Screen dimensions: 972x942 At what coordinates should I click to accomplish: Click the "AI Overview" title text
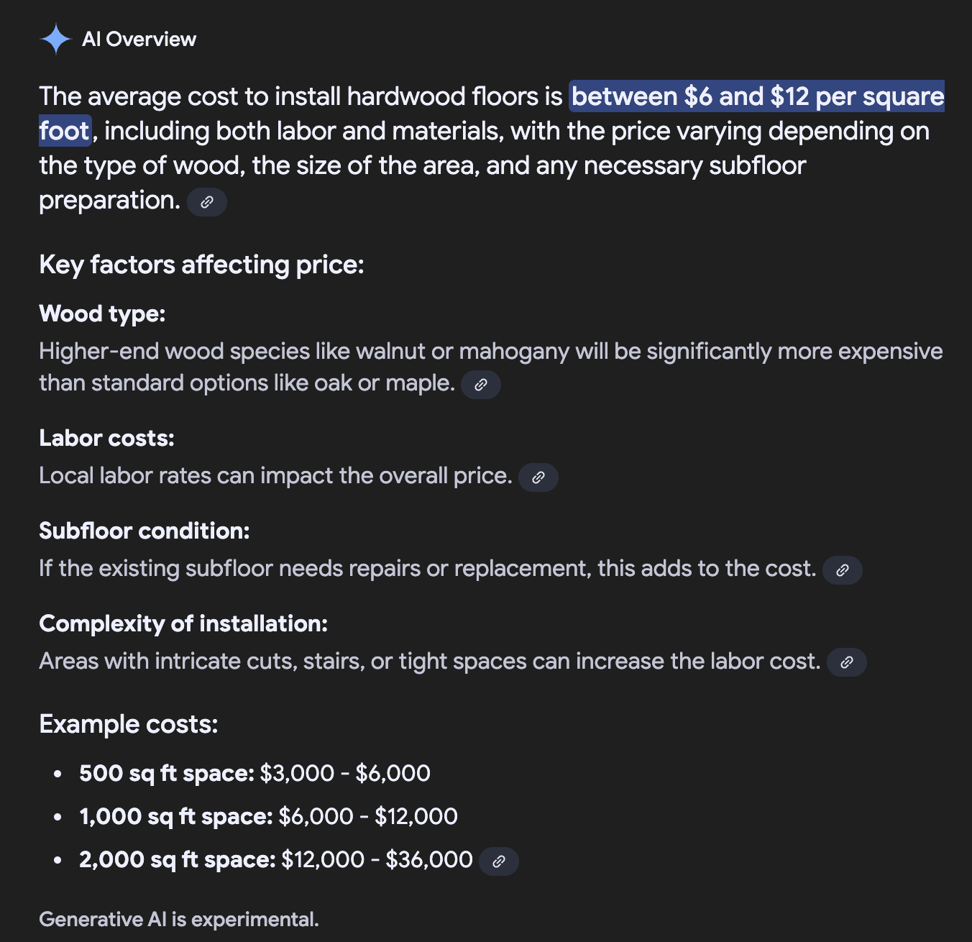(139, 39)
